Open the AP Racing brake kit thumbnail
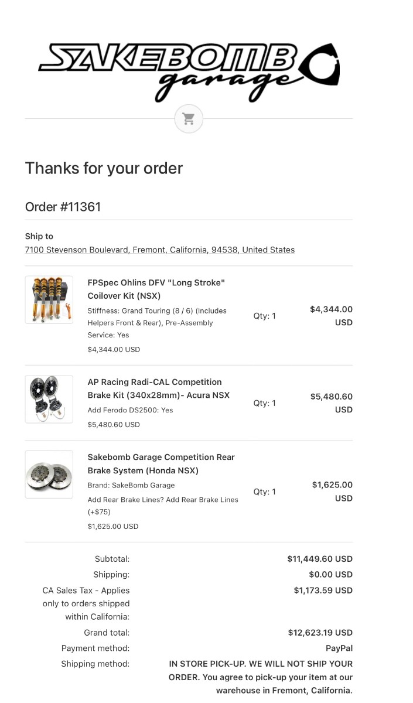 point(49,399)
